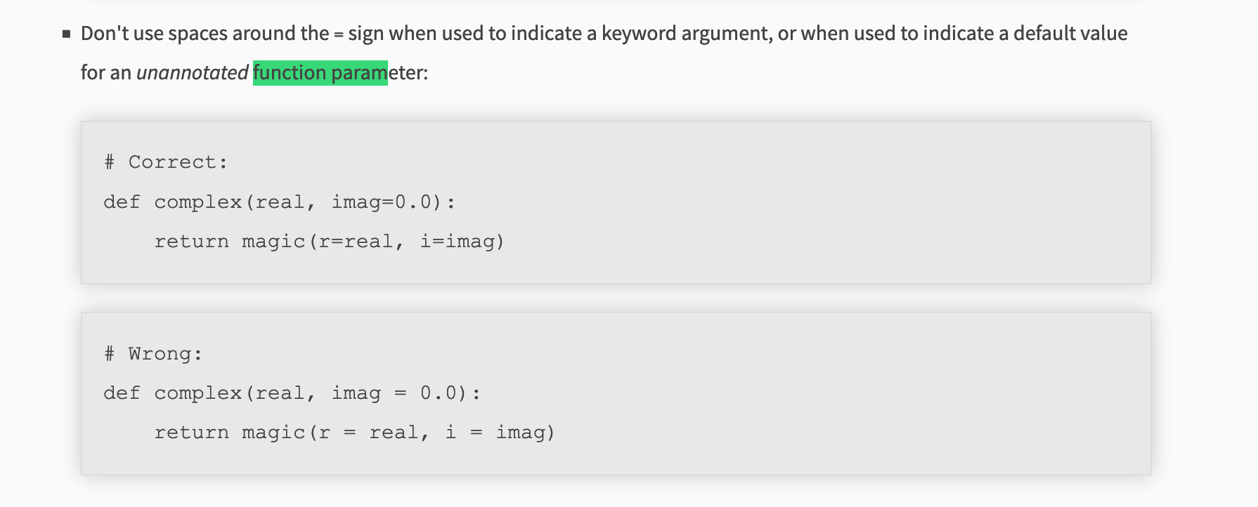The width and height of the screenshot is (1258, 507).
Task: Click "complex" in the wrong function definition
Action: tap(197, 393)
